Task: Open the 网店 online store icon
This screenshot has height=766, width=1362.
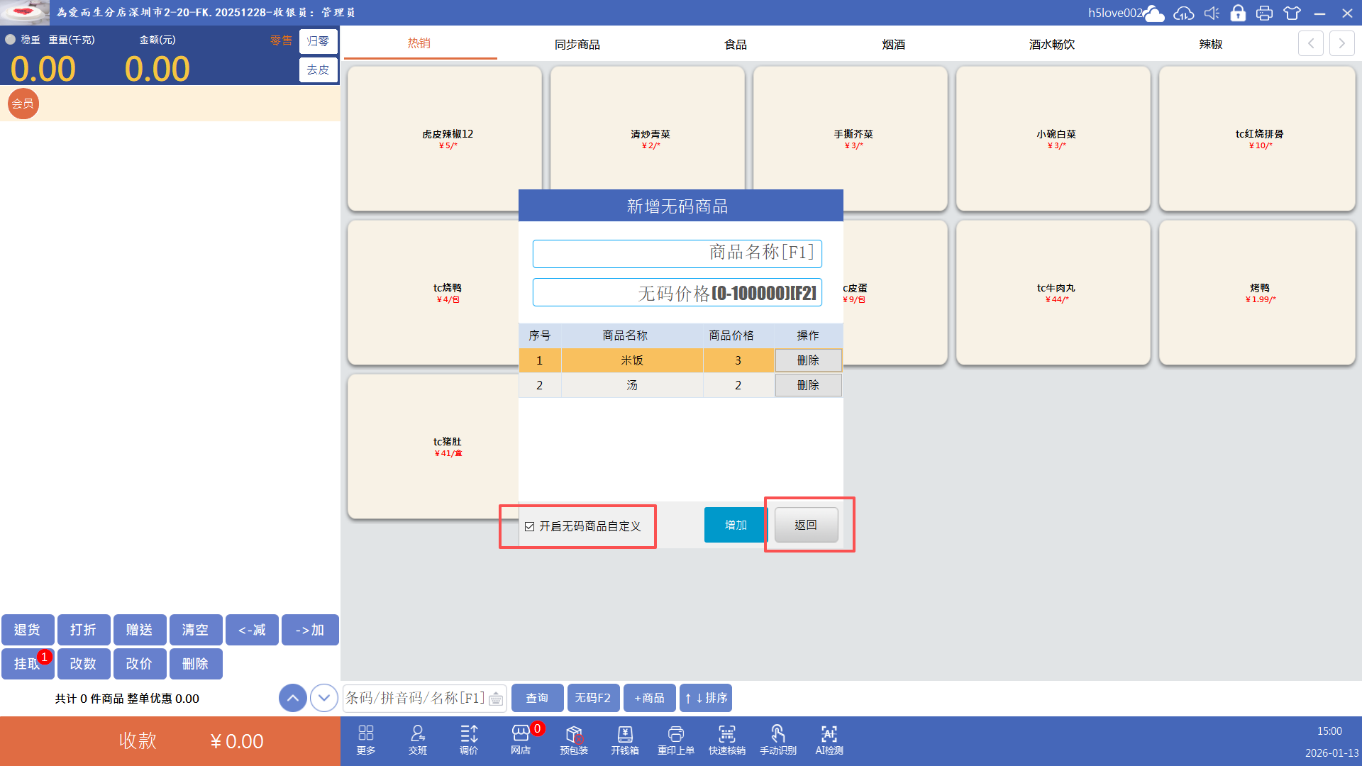Action: (x=521, y=739)
